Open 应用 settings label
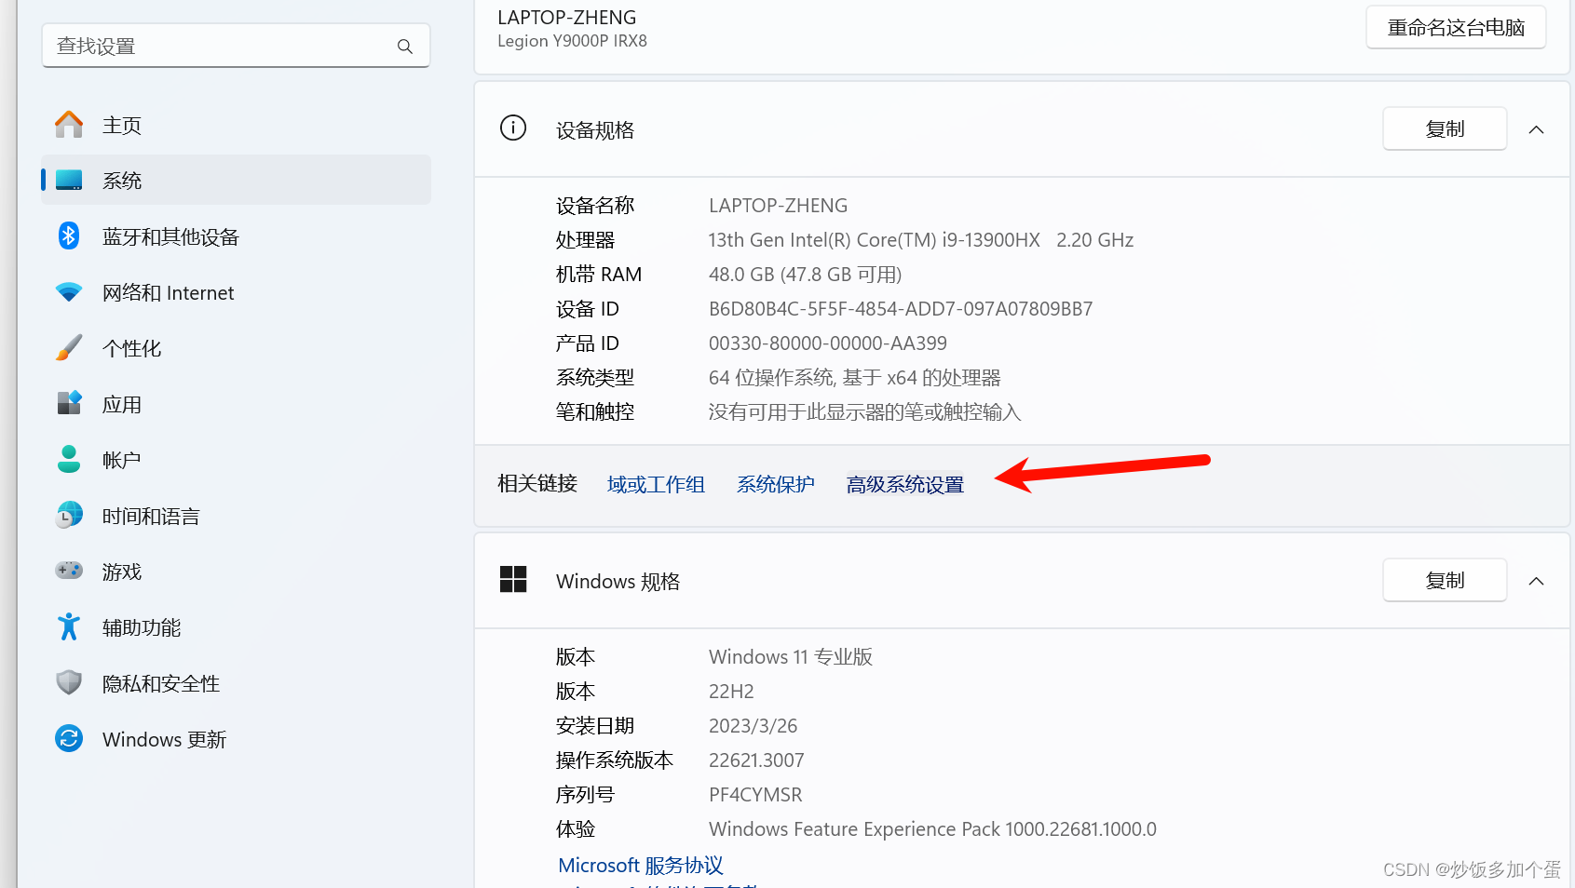This screenshot has height=888, width=1575. coord(122,405)
